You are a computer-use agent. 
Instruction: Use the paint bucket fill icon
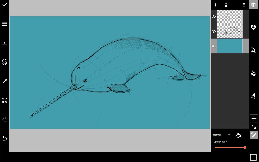(x=238, y=135)
